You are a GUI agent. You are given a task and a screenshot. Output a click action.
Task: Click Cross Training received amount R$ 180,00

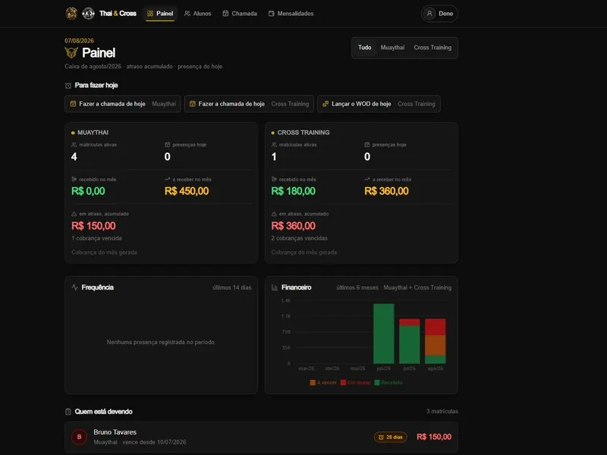click(294, 191)
